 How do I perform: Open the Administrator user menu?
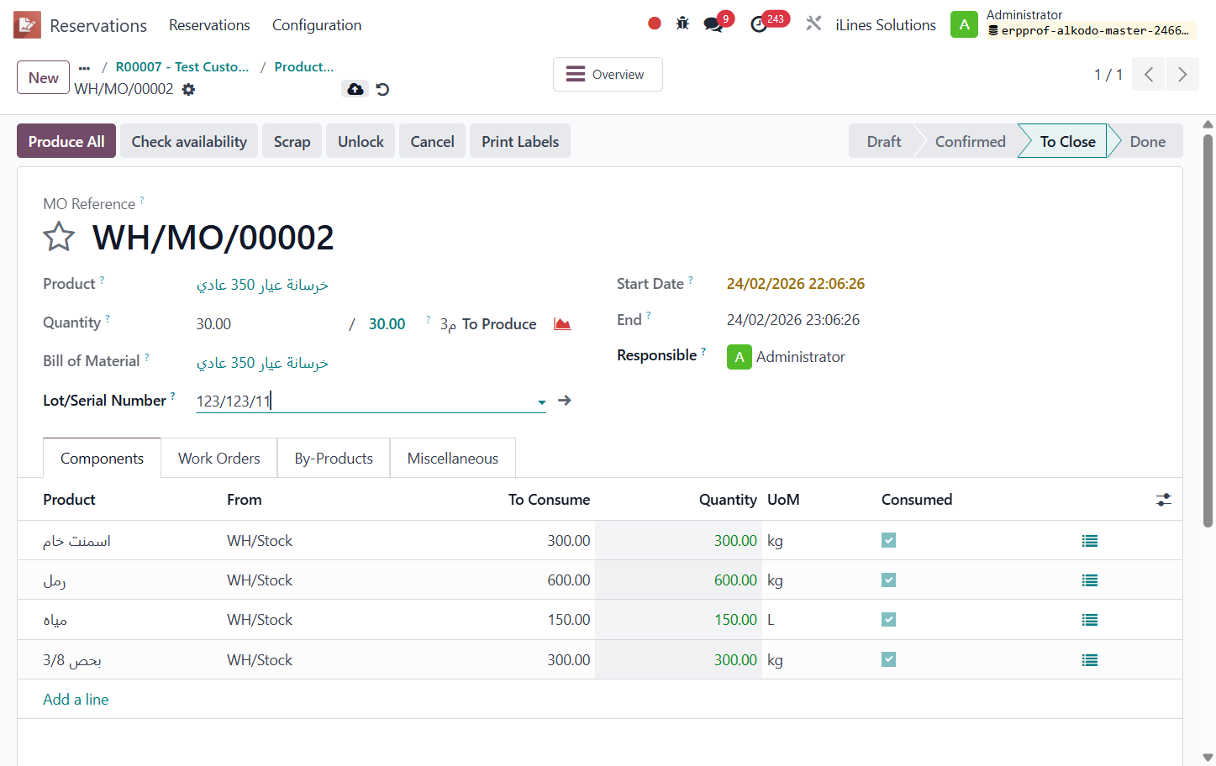1073,24
